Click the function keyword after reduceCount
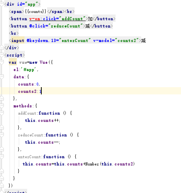Image resolution: width=181 pixels, height=193 pixels. coord(56,135)
